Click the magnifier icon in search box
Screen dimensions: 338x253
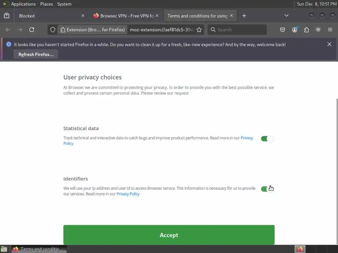[213, 30]
